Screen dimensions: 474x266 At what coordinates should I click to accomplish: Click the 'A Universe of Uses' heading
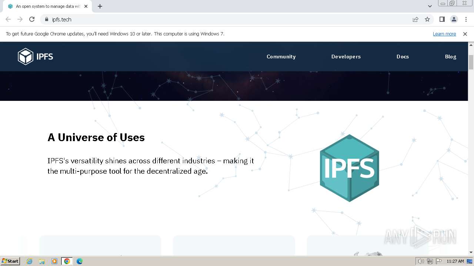pyautogui.click(x=96, y=137)
